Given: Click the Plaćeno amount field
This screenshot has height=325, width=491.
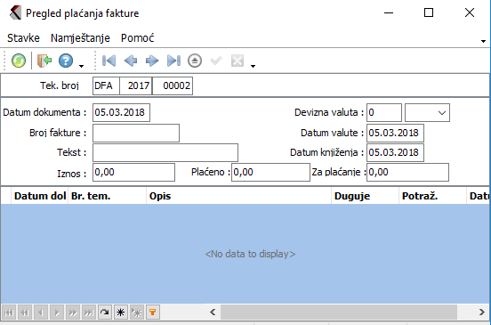Looking at the screenshot, I should (x=270, y=172).
